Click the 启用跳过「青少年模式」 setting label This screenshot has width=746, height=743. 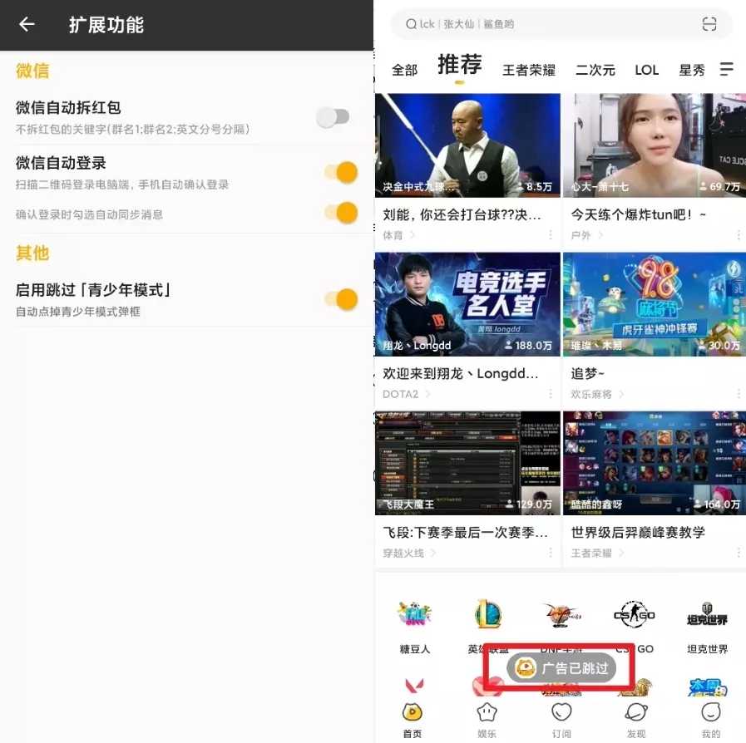pyautogui.click(x=93, y=289)
